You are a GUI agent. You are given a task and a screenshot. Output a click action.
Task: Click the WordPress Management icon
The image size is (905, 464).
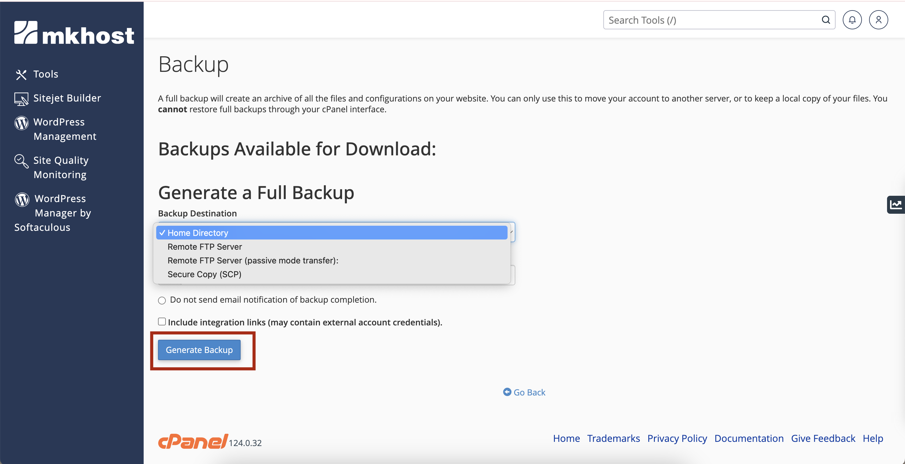(x=22, y=123)
